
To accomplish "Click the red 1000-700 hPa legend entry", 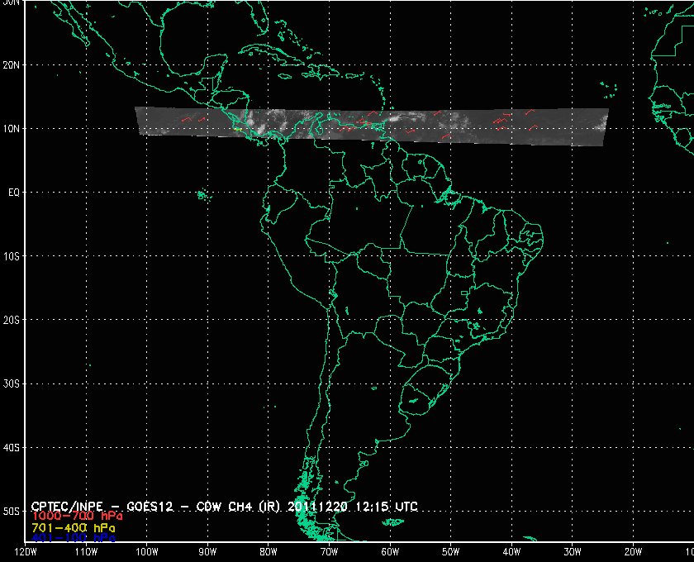I will pyautogui.click(x=77, y=517).
